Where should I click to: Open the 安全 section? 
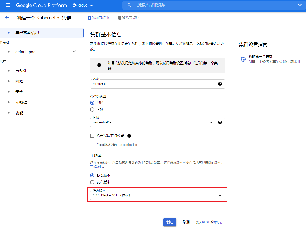(x=19, y=92)
